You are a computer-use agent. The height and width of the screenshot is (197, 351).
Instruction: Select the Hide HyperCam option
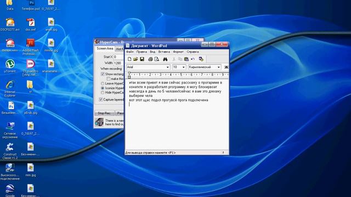103,92
